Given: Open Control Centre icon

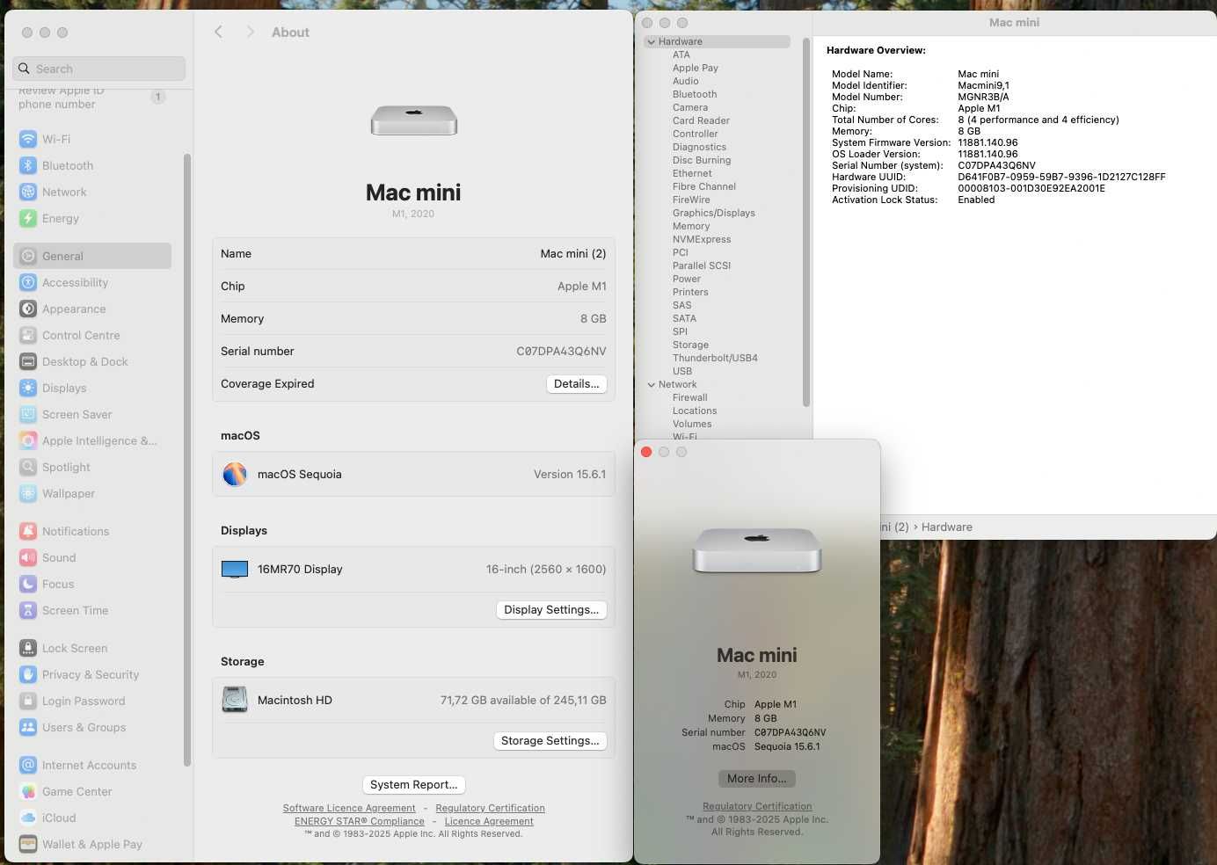Looking at the screenshot, I should 28,335.
